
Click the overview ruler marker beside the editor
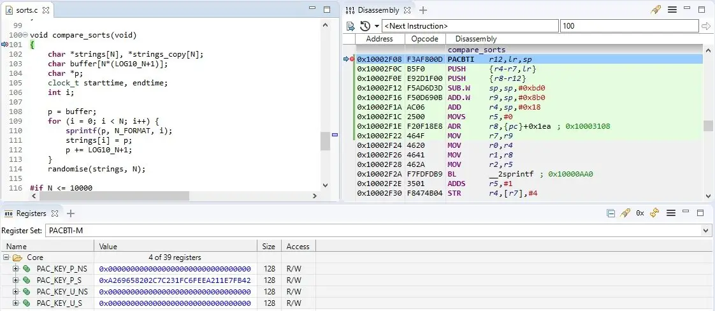tap(335, 134)
